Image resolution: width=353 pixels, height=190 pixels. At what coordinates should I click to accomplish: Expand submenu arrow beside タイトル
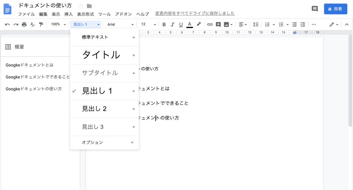(x=134, y=55)
